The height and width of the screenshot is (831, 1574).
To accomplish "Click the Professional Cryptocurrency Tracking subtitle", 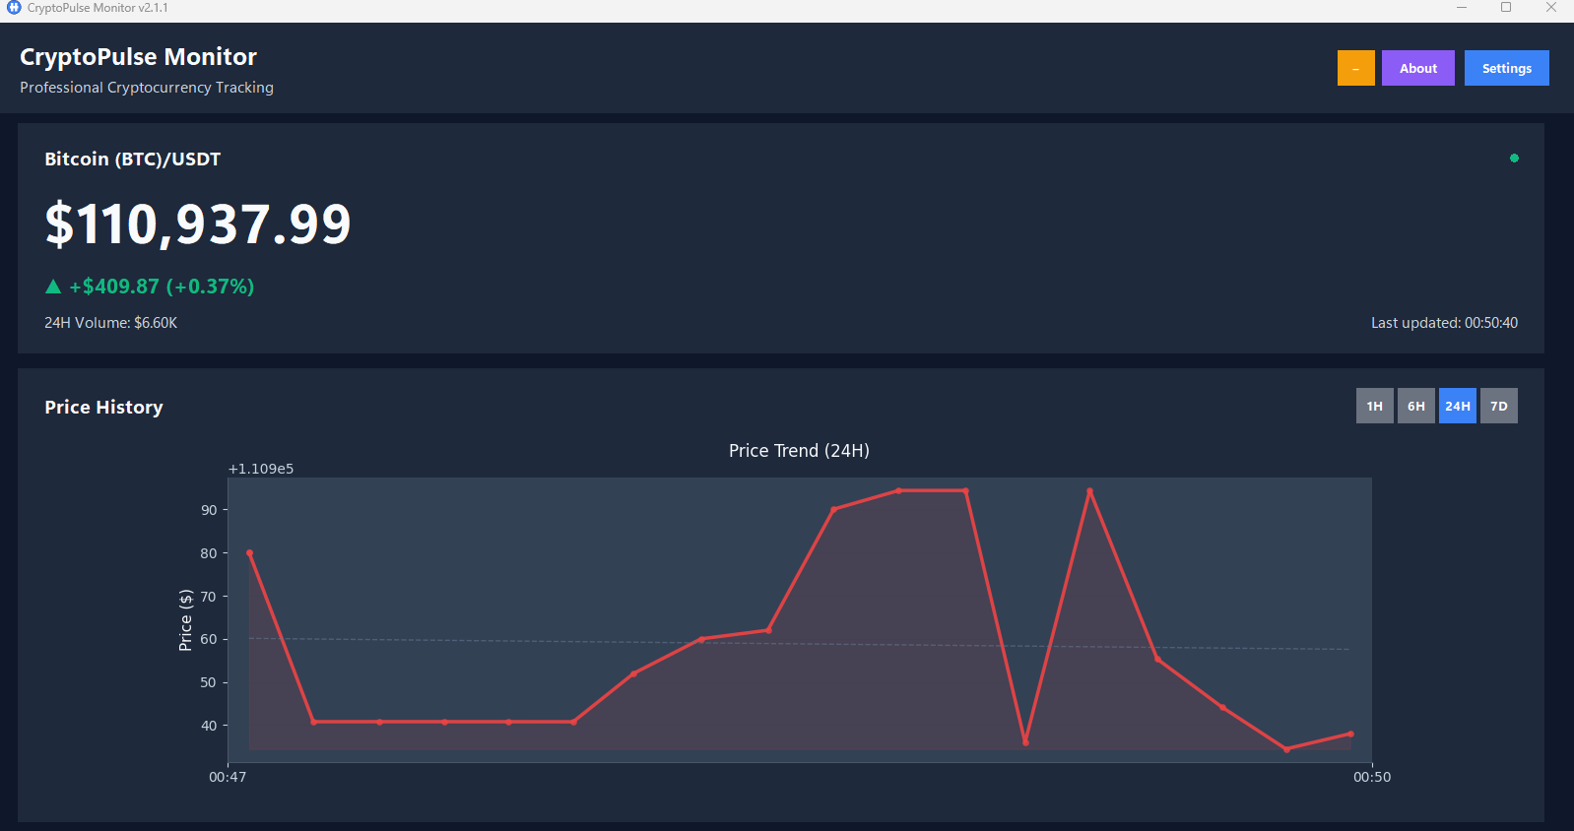I will [147, 88].
